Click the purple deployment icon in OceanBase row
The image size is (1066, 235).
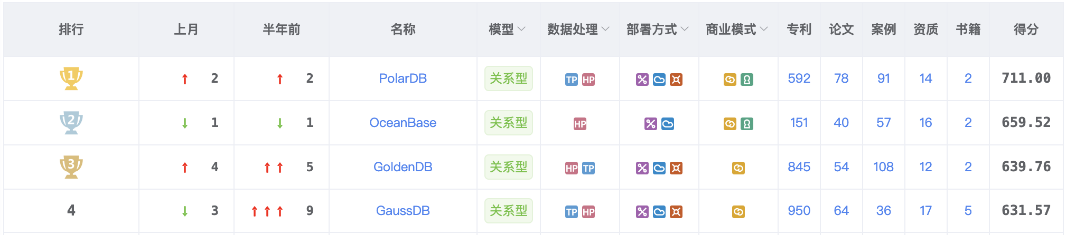coord(651,124)
